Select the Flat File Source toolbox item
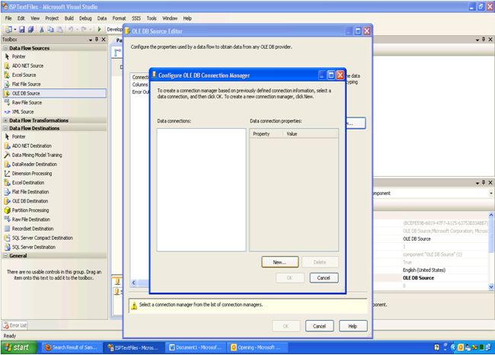495x355 pixels. point(26,84)
